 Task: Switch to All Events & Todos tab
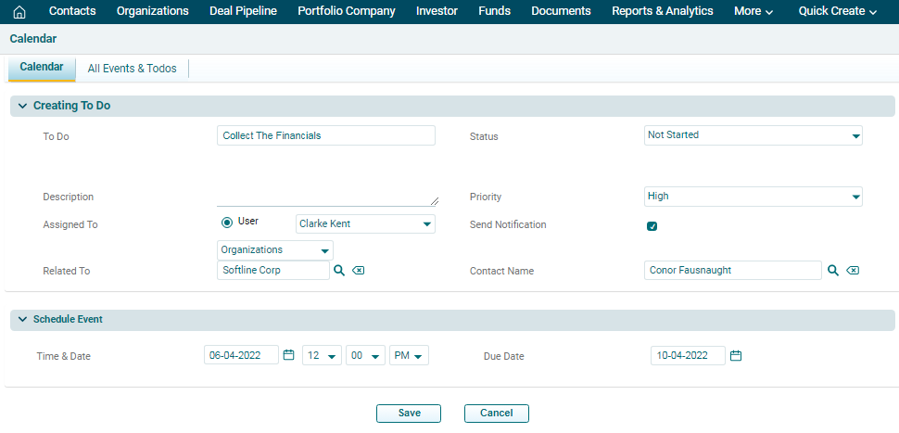[132, 69]
